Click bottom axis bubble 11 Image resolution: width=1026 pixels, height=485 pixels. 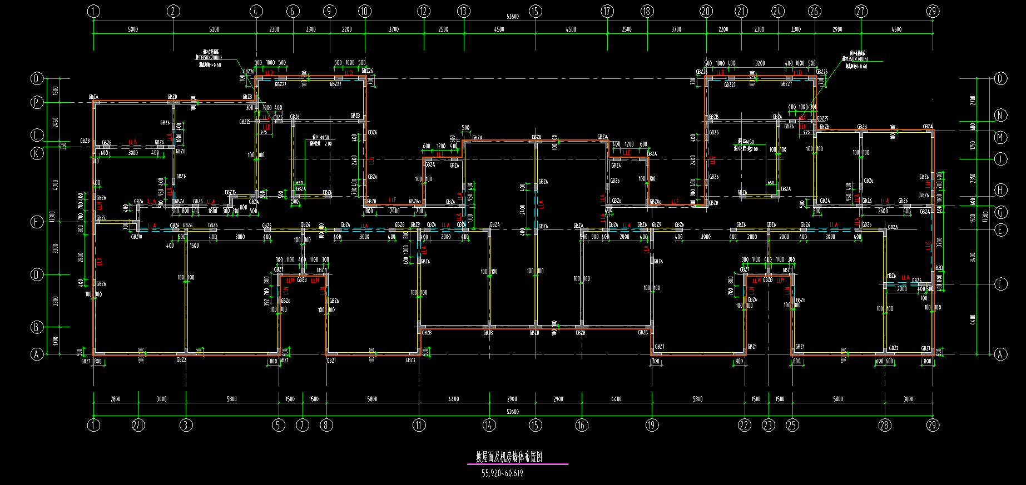coord(419,426)
